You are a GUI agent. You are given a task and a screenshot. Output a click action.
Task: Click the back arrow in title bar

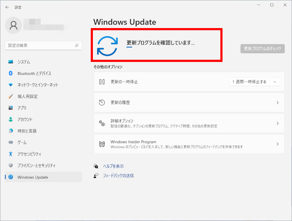coord(7,7)
